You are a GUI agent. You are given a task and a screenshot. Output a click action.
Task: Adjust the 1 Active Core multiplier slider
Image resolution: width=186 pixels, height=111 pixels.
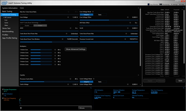[x=41, y=50]
